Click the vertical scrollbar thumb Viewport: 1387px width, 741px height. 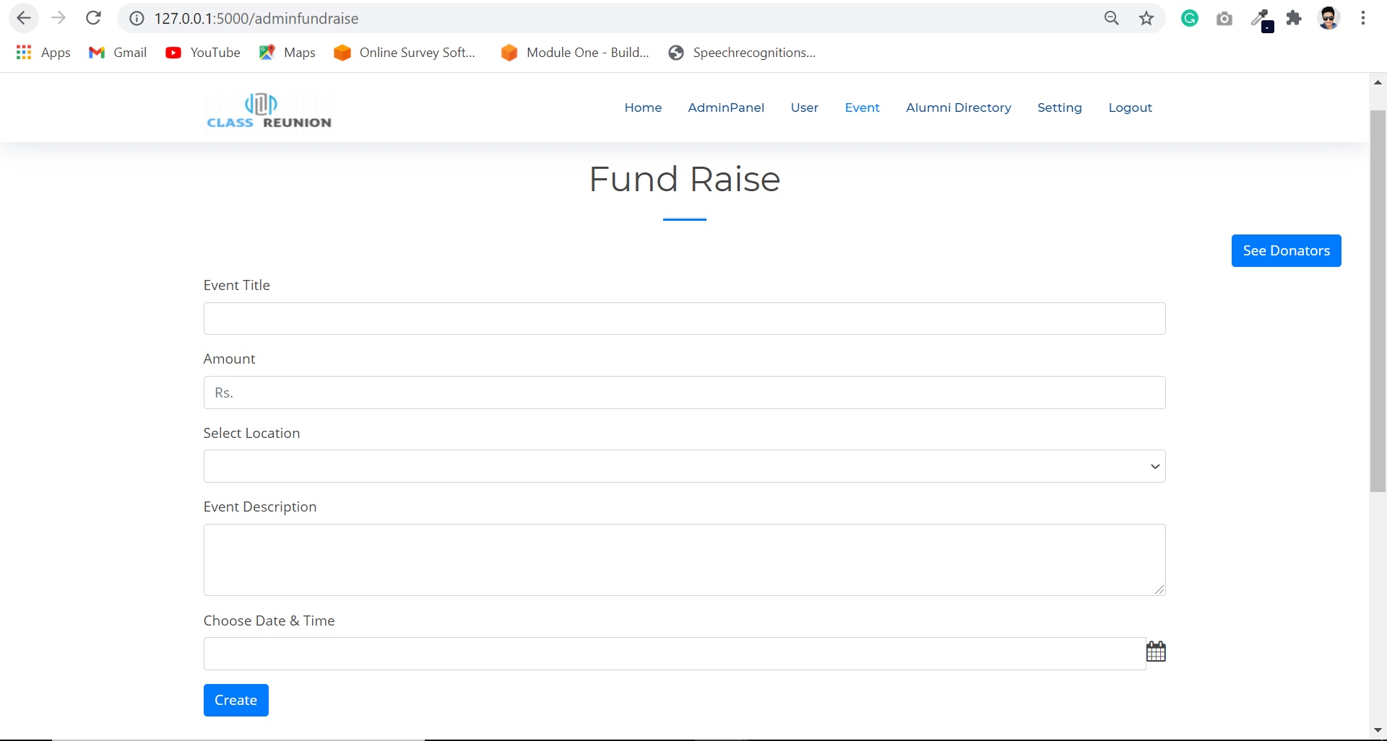click(1378, 301)
